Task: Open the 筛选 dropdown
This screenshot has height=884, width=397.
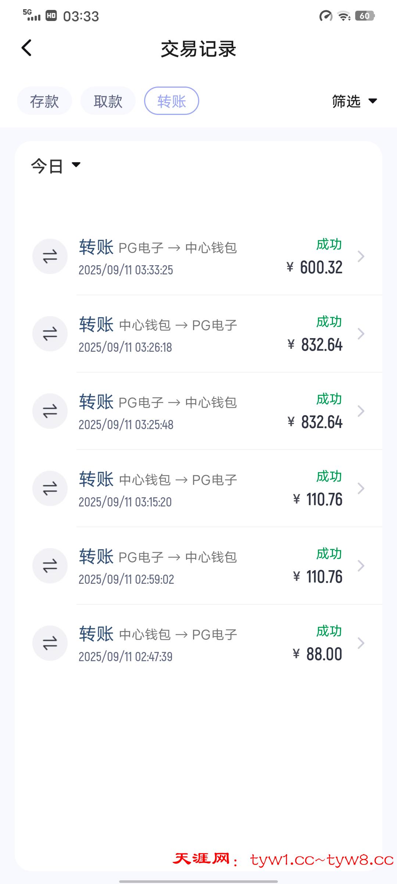Action: 354,101
